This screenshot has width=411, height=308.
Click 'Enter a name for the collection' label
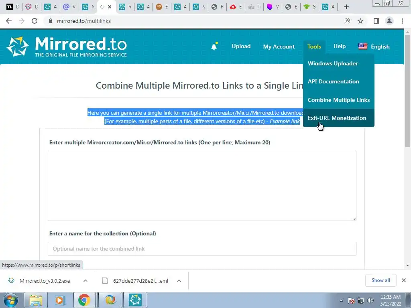102,233
